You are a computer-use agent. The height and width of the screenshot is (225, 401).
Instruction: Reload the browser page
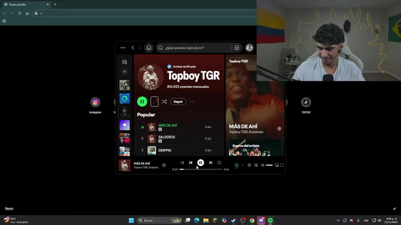(x=19, y=13)
